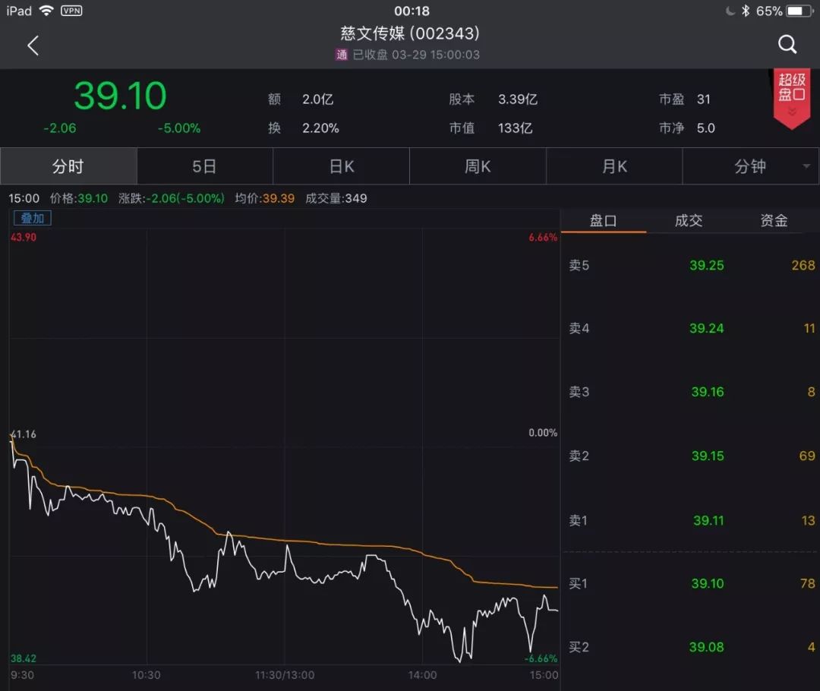Tap the battery indicator icon
Image resolution: width=820 pixels, height=691 pixels.
click(x=800, y=11)
